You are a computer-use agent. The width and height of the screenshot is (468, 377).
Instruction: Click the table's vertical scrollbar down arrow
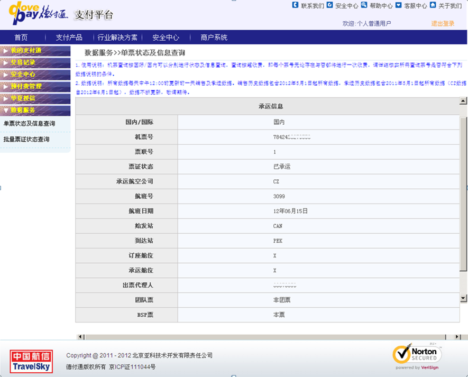point(463,298)
